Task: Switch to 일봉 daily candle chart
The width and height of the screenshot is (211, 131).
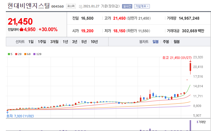Action: [x=156, y=42]
